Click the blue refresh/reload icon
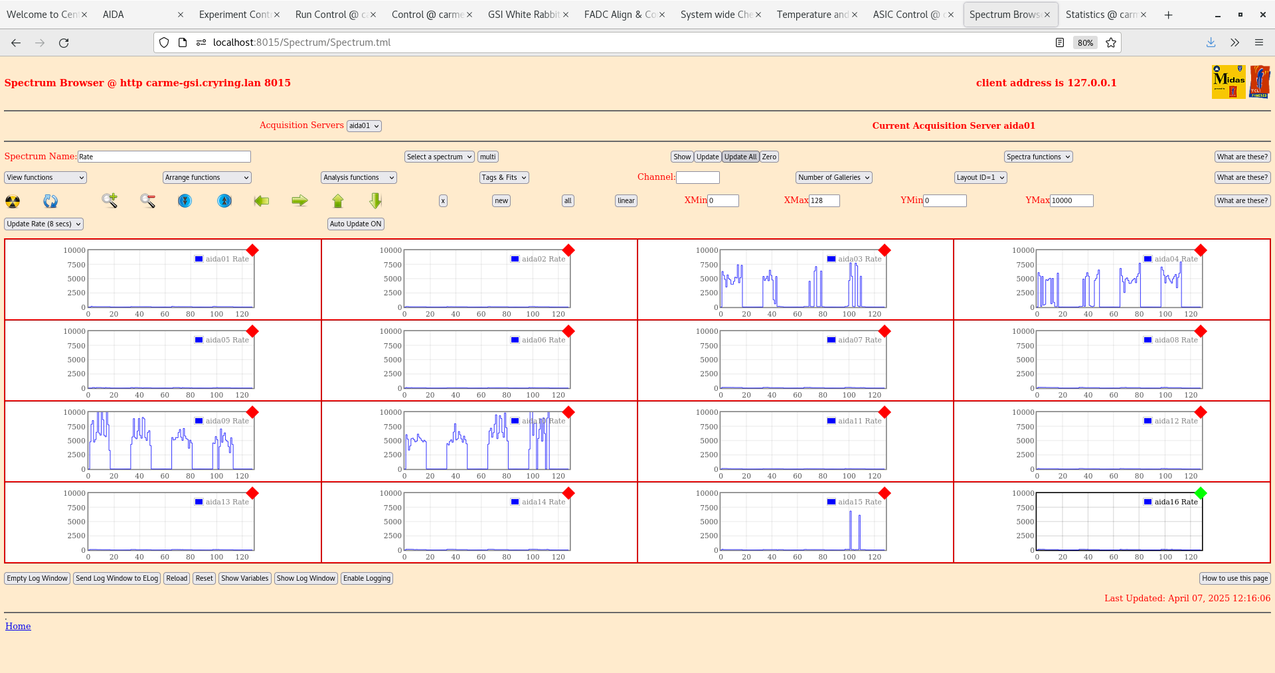The width and height of the screenshot is (1275, 673). point(50,201)
